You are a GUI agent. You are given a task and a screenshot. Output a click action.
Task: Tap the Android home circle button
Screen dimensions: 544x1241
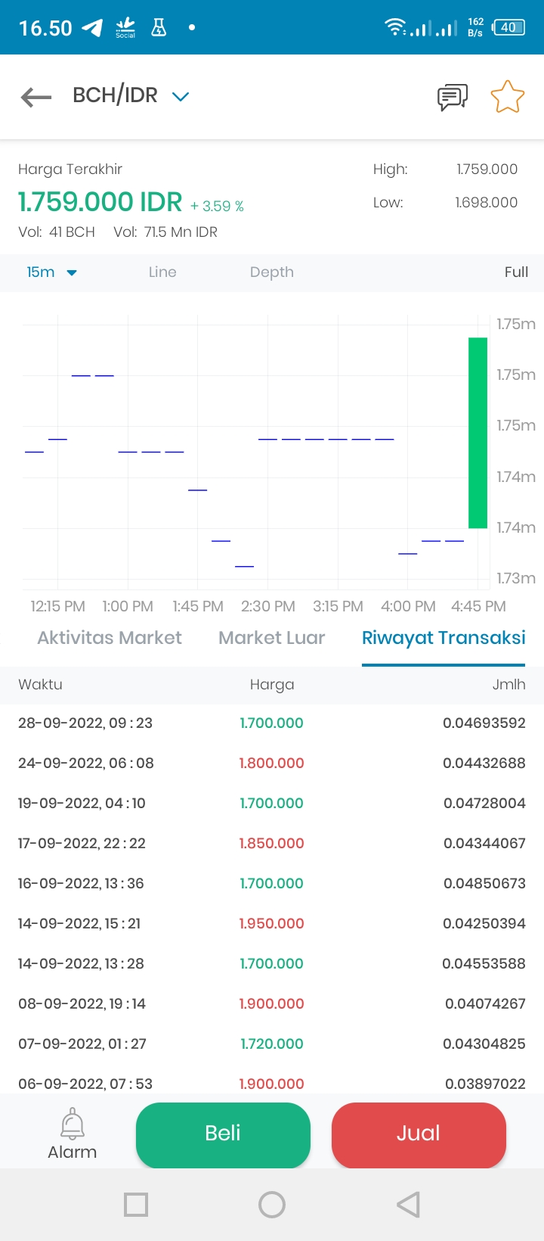[272, 1205]
